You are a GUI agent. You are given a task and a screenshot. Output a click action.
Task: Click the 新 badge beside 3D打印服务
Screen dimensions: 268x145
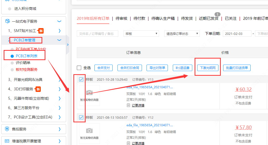(38, 89)
